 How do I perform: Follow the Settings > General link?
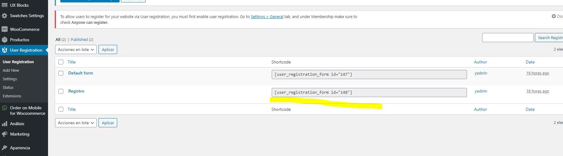tap(267, 16)
